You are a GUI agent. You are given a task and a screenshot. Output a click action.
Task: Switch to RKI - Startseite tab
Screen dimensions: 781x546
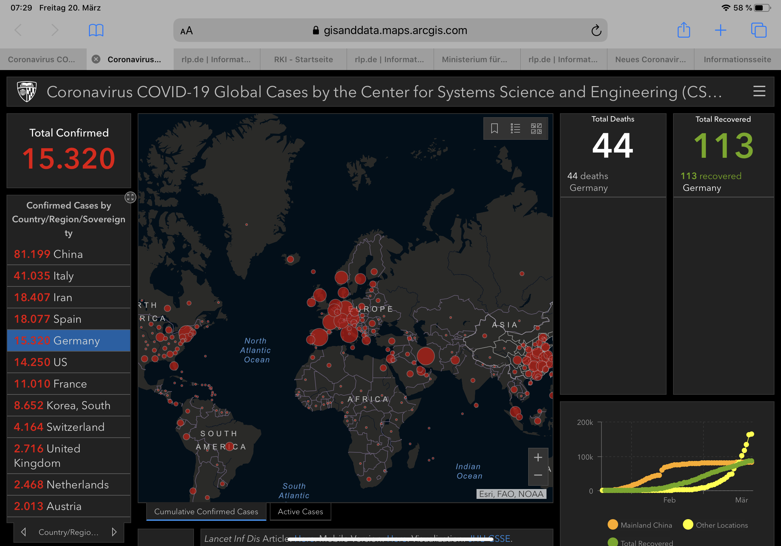[304, 59]
